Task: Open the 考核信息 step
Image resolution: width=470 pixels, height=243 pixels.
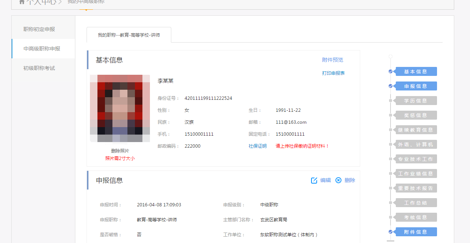Action: click(416, 217)
